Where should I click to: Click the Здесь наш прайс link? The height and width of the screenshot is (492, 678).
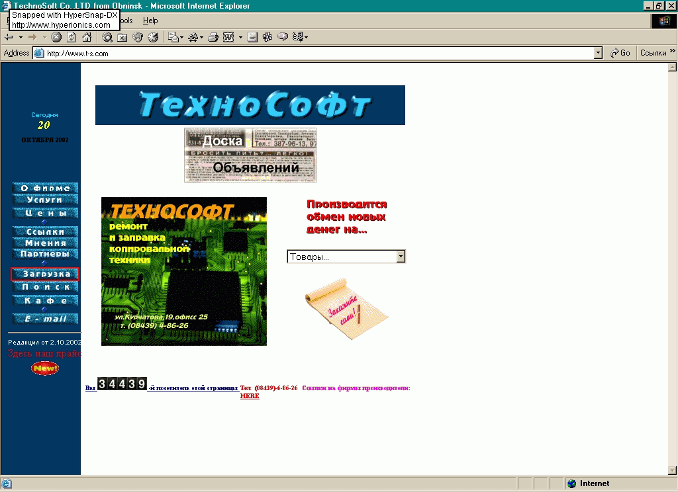point(44,353)
